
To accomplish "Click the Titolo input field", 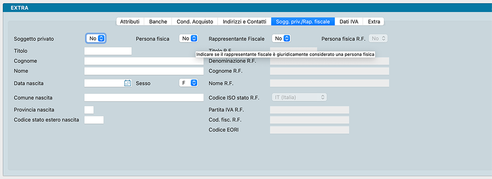I will [x=108, y=51].
